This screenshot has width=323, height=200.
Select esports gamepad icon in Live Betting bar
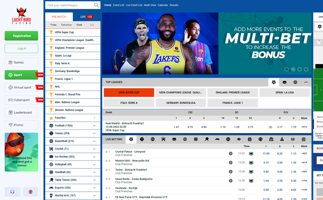[x=217, y=139]
